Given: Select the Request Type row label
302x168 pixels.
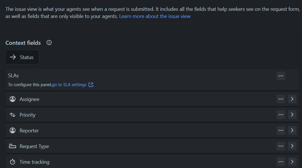Looking at the screenshot, I should [x=34, y=146].
